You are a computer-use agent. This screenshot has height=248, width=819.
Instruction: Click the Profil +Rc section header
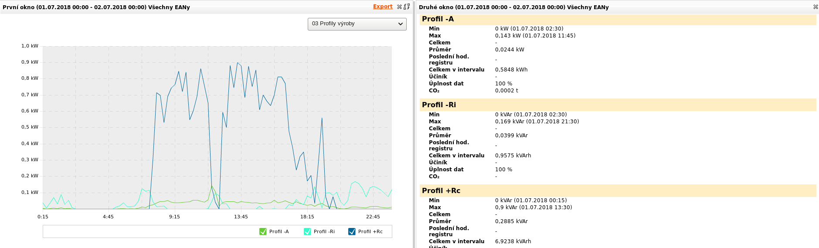618,191
